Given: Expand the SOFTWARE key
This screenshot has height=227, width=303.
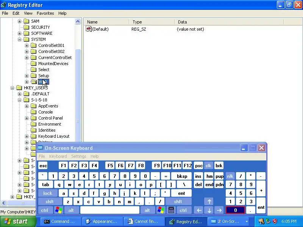Looking at the screenshot, I should click(x=20, y=33).
